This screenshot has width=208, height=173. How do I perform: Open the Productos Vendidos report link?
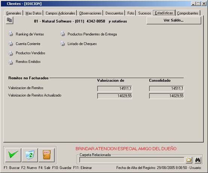(30, 53)
